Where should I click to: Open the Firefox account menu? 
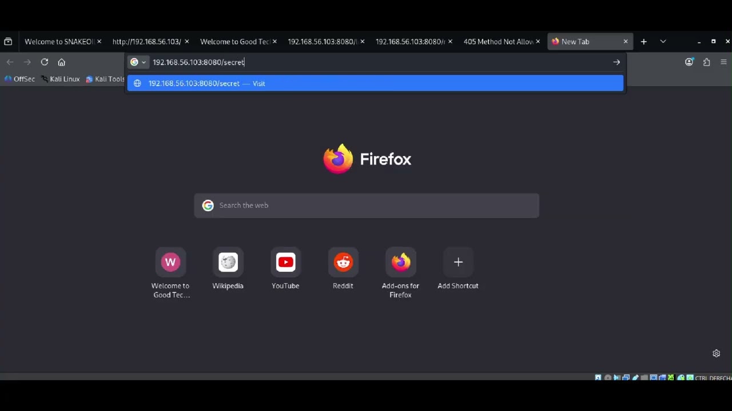pyautogui.click(x=689, y=62)
